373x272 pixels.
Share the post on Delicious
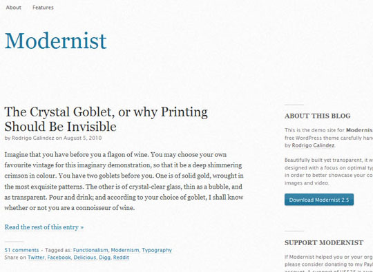[85, 258]
